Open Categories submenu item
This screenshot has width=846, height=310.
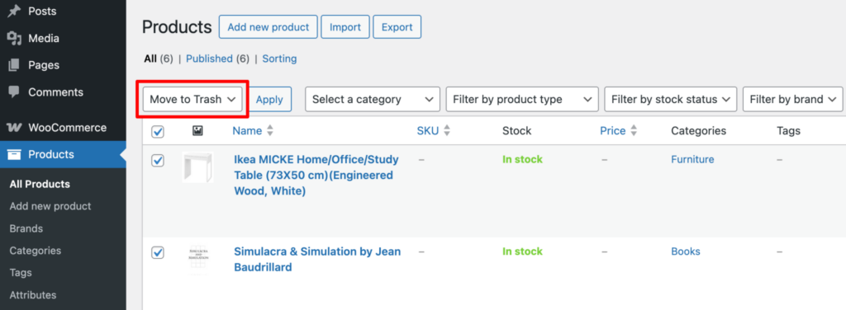[x=35, y=251]
